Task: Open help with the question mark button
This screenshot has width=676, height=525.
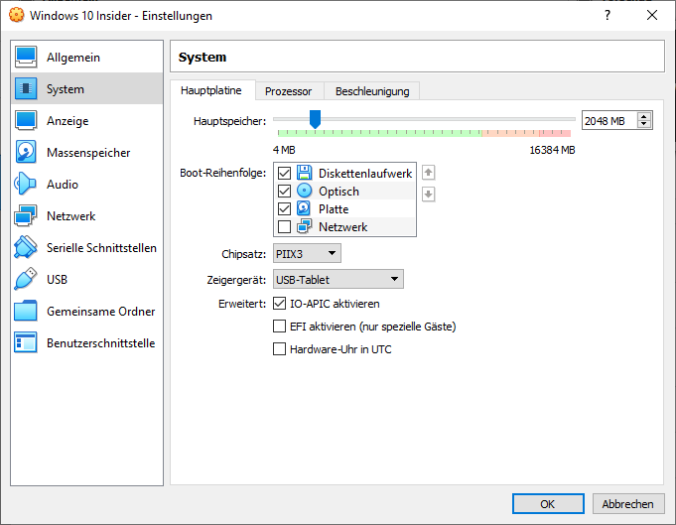Action: 608,16
